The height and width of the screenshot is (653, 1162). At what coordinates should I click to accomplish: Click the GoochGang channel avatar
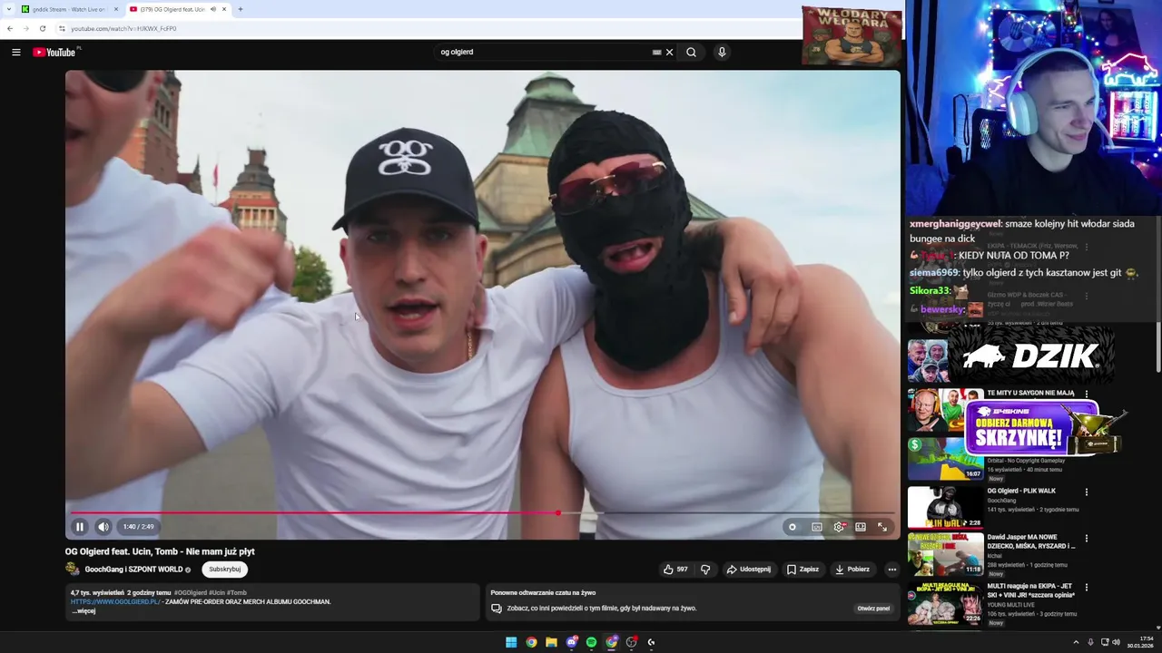(x=73, y=570)
